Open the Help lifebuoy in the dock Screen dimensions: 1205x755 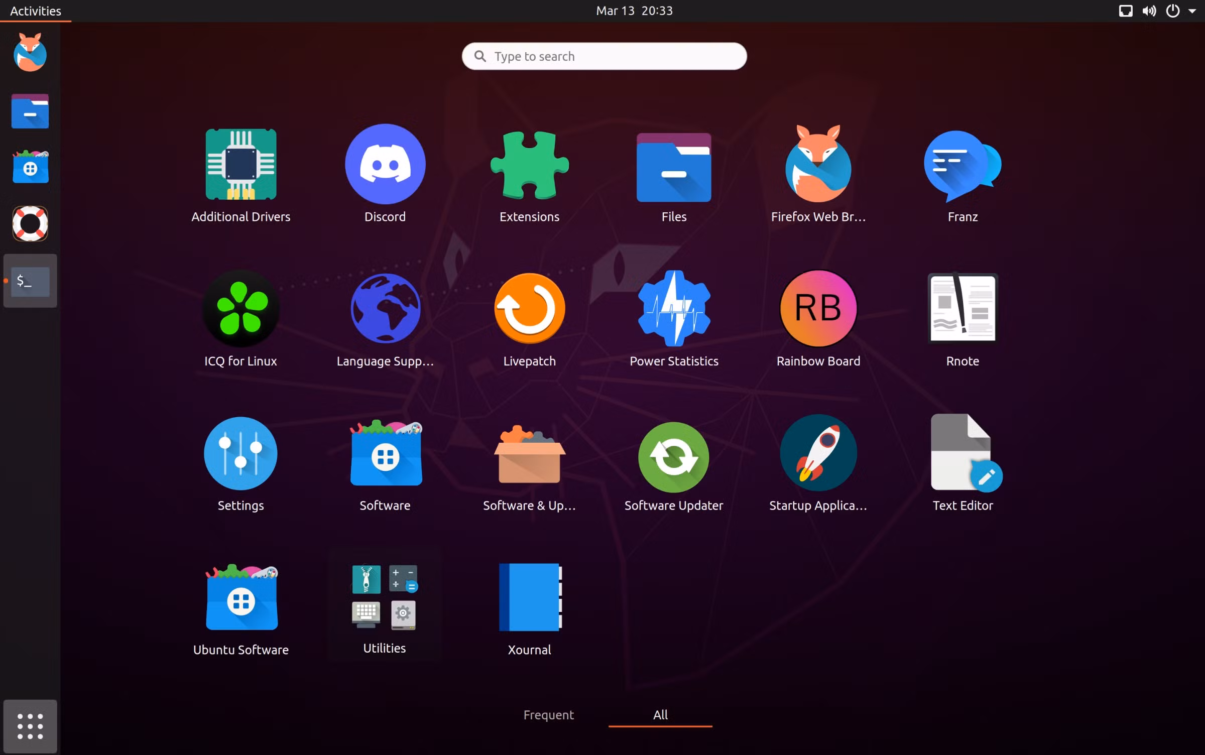coord(30,223)
